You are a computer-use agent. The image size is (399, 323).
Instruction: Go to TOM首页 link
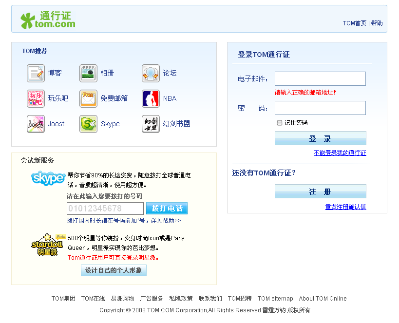354,23
